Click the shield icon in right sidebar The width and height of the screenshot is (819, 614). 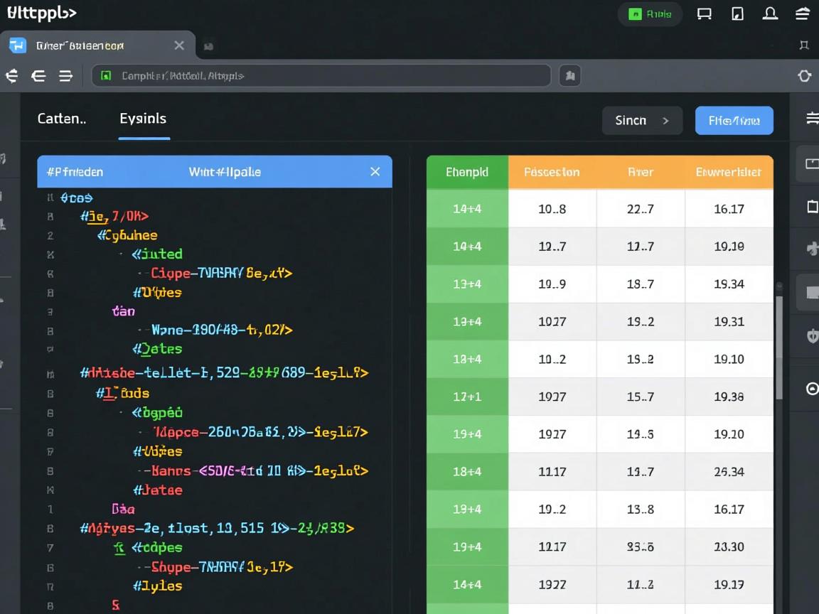tap(812, 336)
